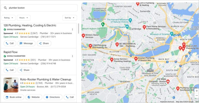The image size is (199, 103).
Task: Click 128 Plumbing phone number (781) 817-7371
Action: coord(48,37)
